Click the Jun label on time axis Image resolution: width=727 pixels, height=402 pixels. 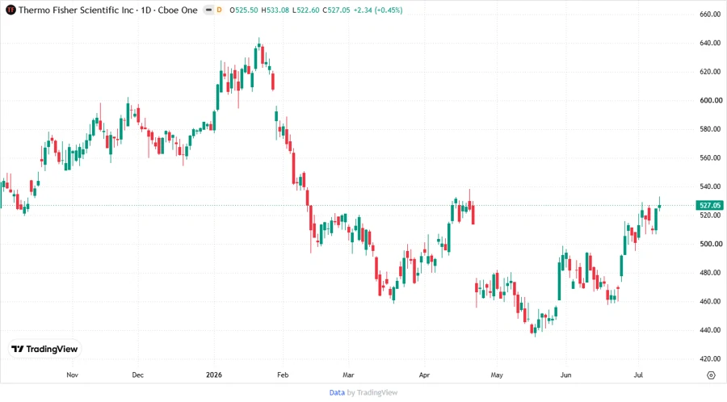(565, 375)
